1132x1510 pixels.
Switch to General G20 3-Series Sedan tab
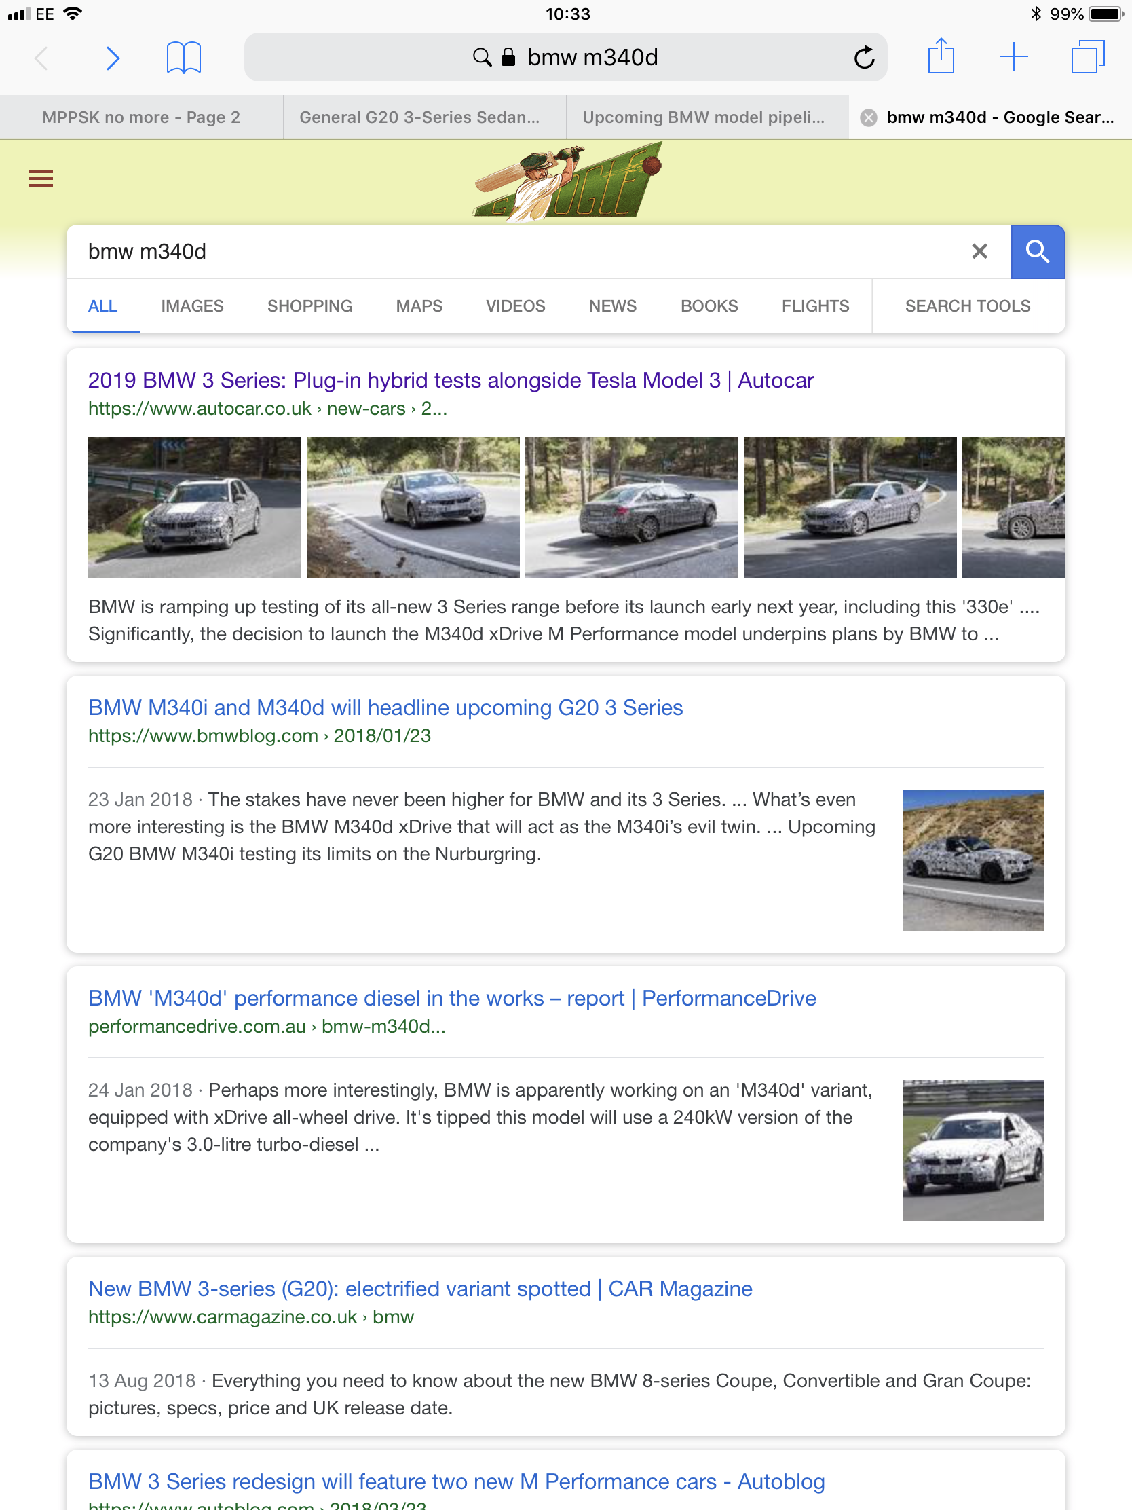pyautogui.click(x=423, y=117)
